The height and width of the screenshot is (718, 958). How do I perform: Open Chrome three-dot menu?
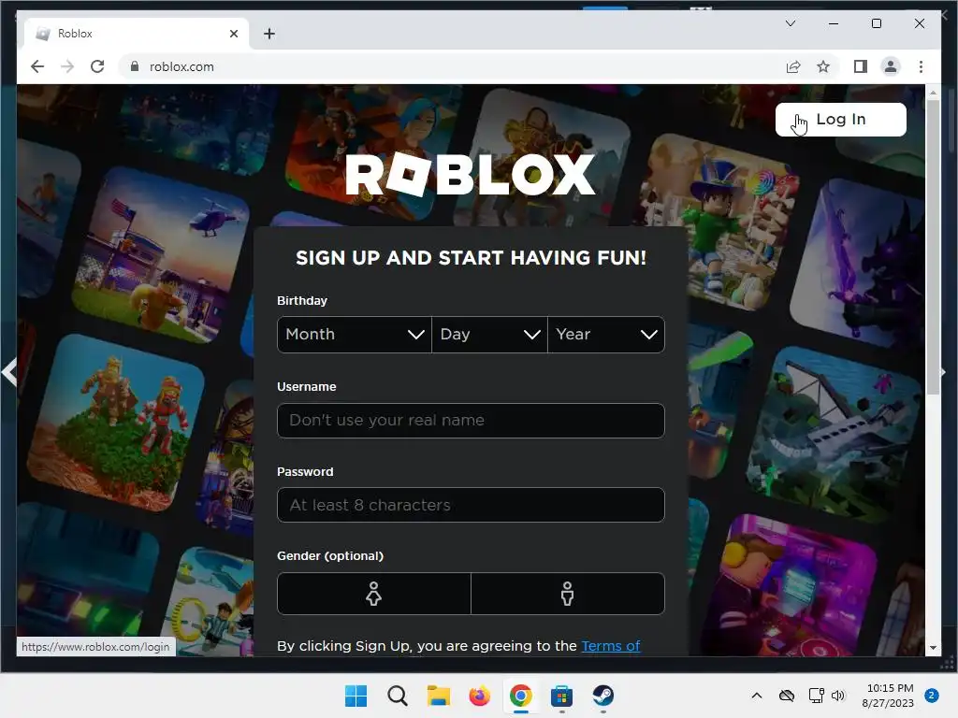[x=921, y=66]
